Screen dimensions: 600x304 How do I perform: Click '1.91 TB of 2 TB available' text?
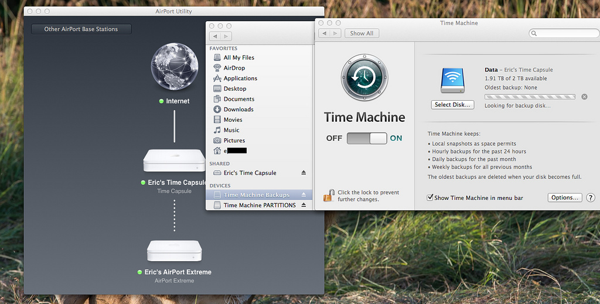[x=516, y=78]
